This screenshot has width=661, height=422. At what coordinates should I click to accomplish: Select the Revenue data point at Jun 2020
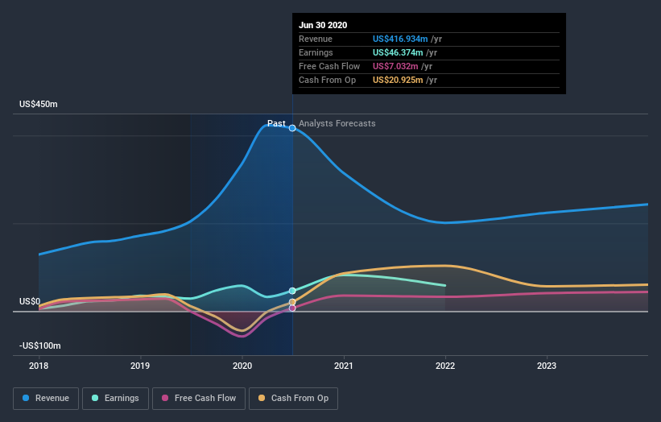(292, 128)
